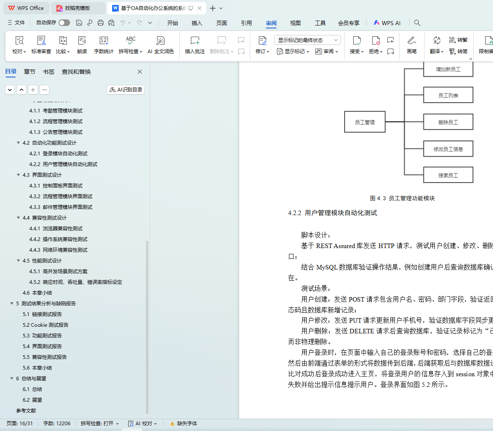Image resolution: width=493 pixels, height=431 pixels.
Task: Collapse the 5 测试结果分析与缺陷报告 section
Action: [12, 304]
